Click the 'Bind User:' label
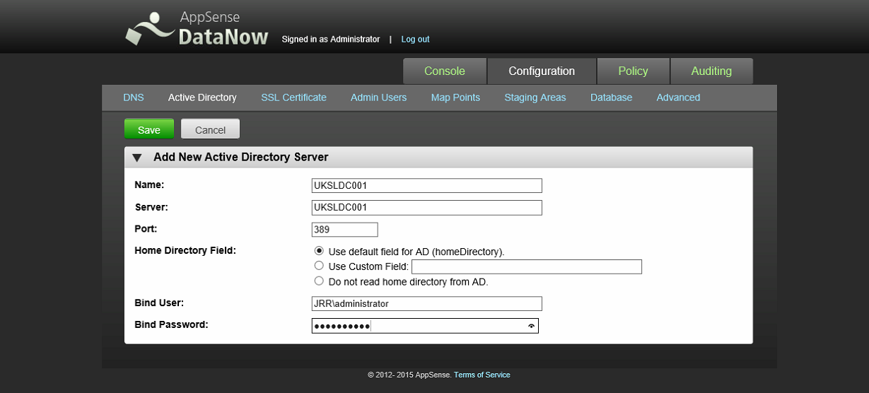Viewport: 869px width, 393px height. coord(159,303)
